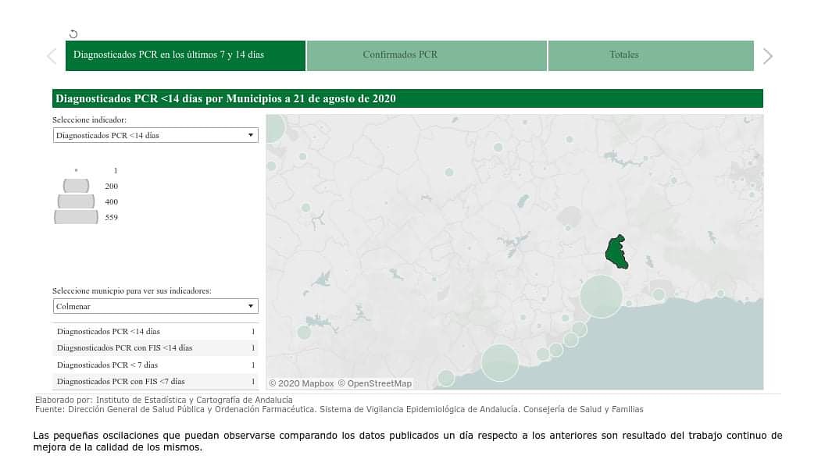Select the Diagsnosticados PCR con FIS <14 días row
The width and height of the screenshot is (825, 470).
pos(155,348)
